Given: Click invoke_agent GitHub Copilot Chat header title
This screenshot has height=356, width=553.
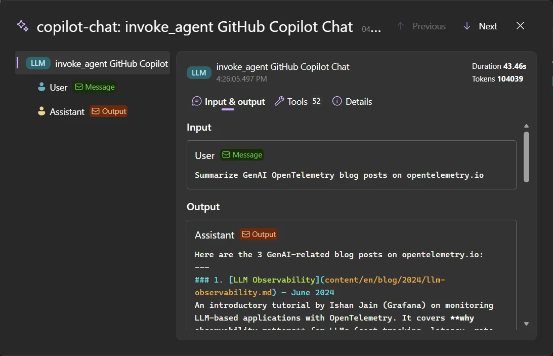Looking at the screenshot, I should tap(283, 67).
